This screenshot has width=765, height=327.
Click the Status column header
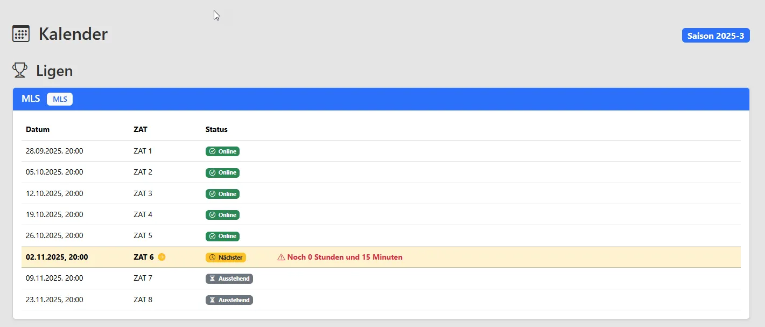tap(216, 129)
